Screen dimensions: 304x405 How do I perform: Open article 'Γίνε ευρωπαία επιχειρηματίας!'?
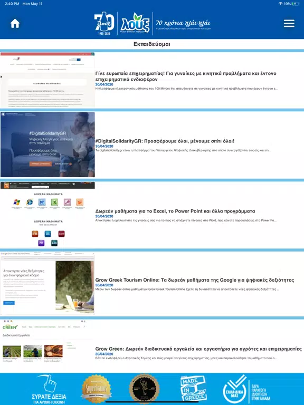click(186, 76)
